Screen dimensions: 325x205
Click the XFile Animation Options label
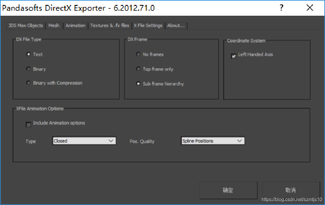click(x=40, y=109)
